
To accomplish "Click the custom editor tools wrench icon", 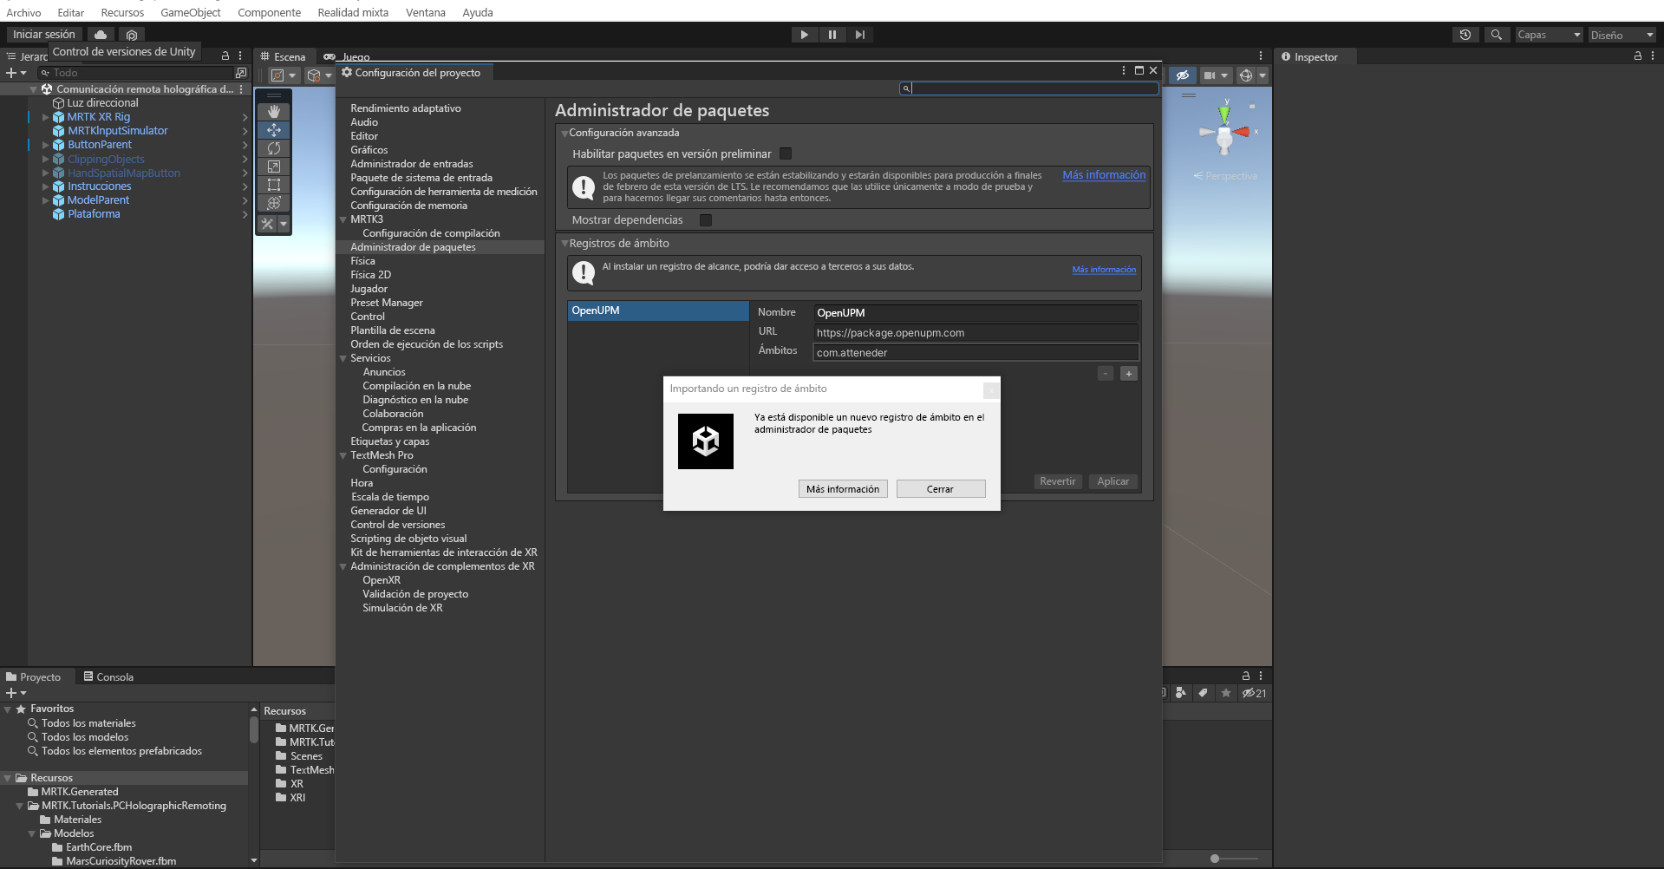I will [268, 224].
